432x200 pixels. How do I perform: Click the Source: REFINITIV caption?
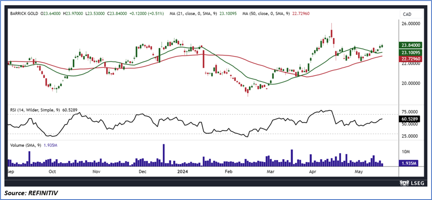[x=32, y=193]
